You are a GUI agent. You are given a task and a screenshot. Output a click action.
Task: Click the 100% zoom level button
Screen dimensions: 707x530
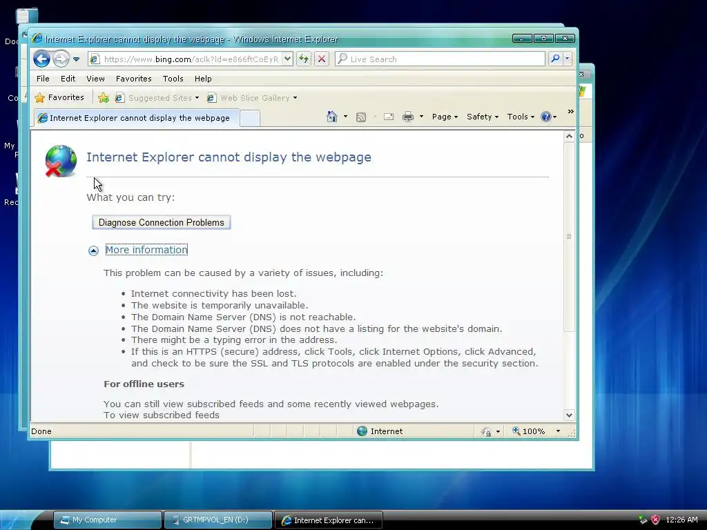[x=528, y=431]
